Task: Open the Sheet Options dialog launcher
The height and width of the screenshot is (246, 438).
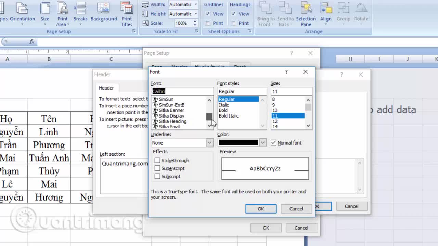Action: 249,31
